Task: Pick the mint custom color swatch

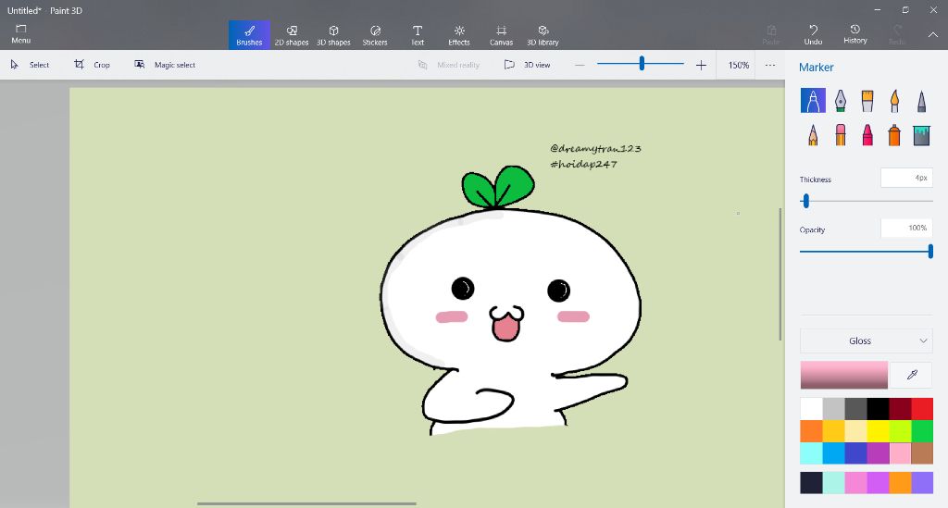Action: (x=834, y=483)
